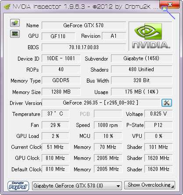183x195 pixels.
Task: Open the sensor monitoring graph icon
Action: tap(15, 34)
